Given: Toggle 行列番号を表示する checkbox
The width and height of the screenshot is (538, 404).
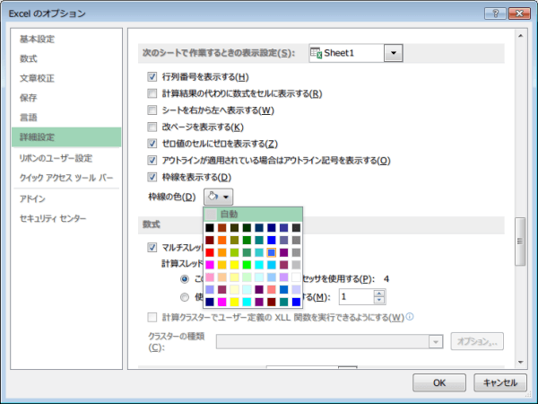Looking at the screenshot, I should [x=152, y=76].
